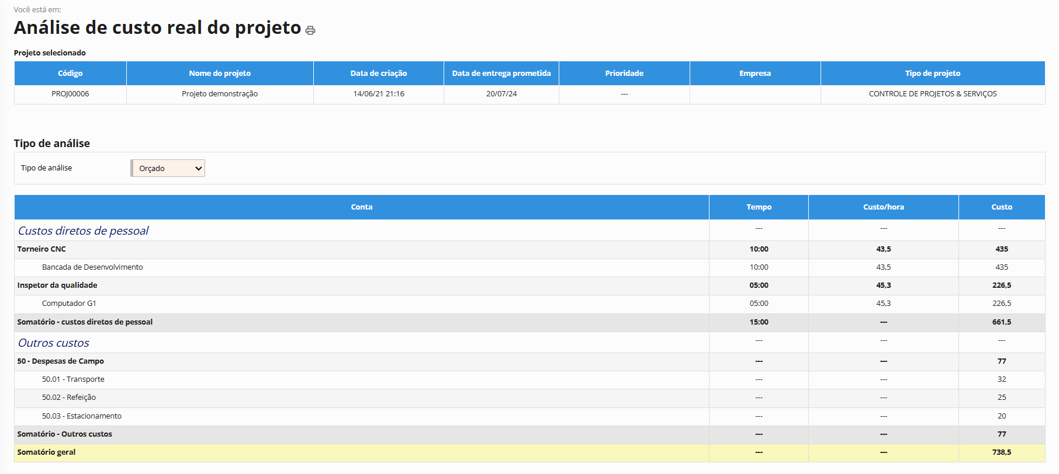
Task: Select the 50.02 - Refeição entry
Action: (x=69, y=398)
